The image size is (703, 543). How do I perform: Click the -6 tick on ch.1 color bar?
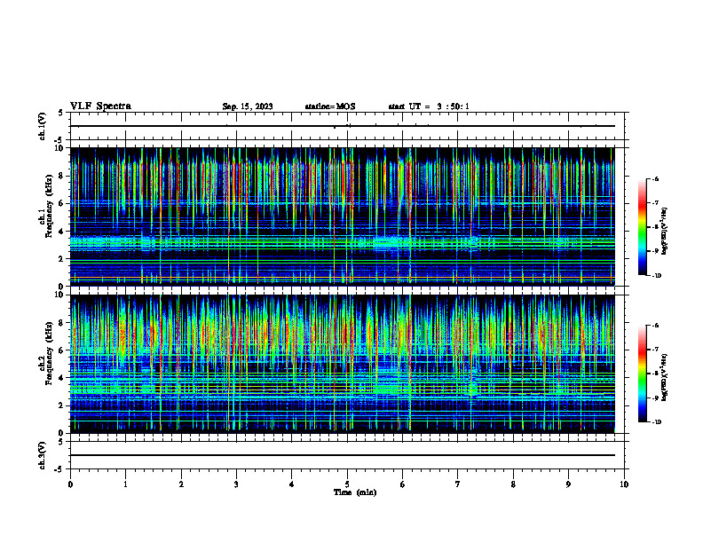pyautogui.click(x=655, y=179)
